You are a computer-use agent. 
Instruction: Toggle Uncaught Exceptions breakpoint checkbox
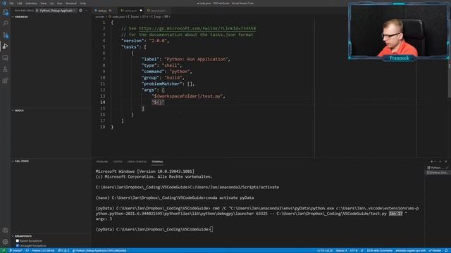coord(18,246)
